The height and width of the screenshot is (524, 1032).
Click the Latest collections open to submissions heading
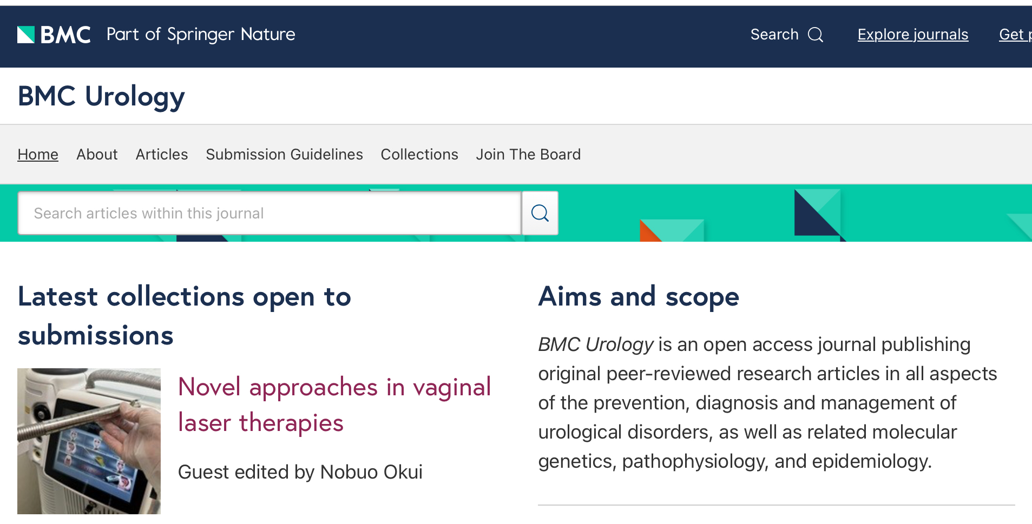coord(185,316)
